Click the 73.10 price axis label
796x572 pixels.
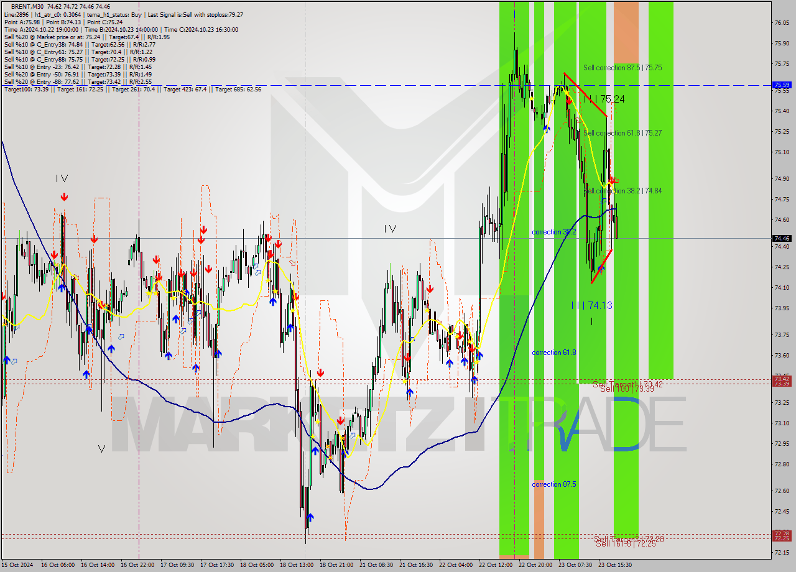tap(781, 423)
